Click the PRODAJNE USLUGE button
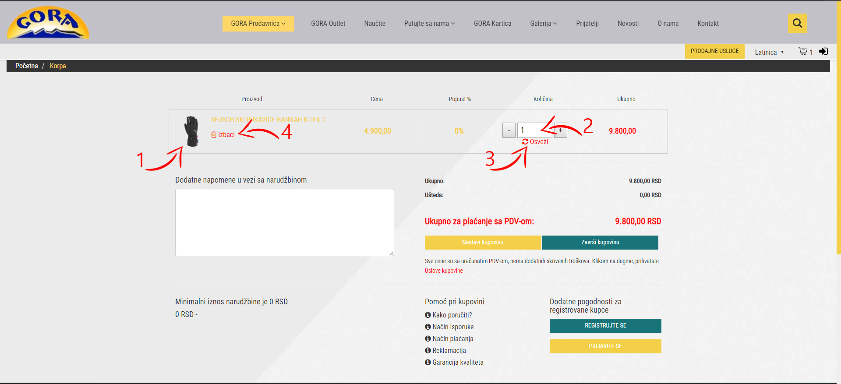The width and height of the screenshot is (841, 384). click(714, 51)
